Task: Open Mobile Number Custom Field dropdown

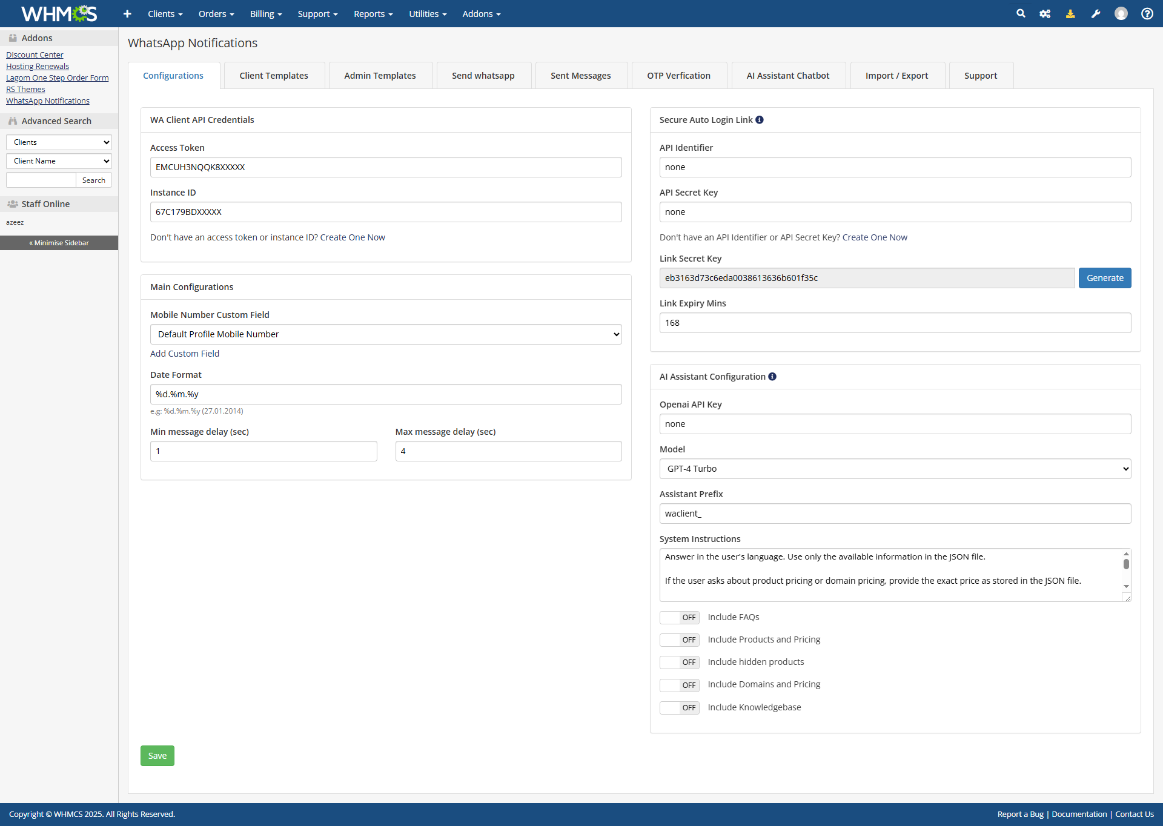Action: point(386,334)
